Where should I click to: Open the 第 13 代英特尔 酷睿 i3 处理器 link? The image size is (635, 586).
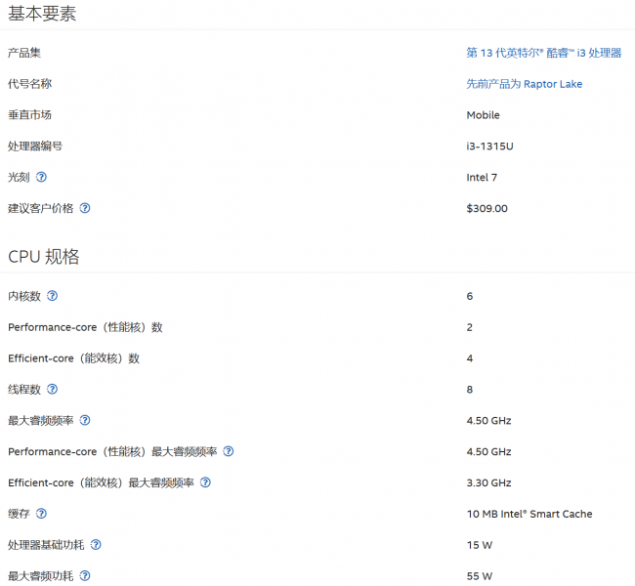click(x=543, y=53)
